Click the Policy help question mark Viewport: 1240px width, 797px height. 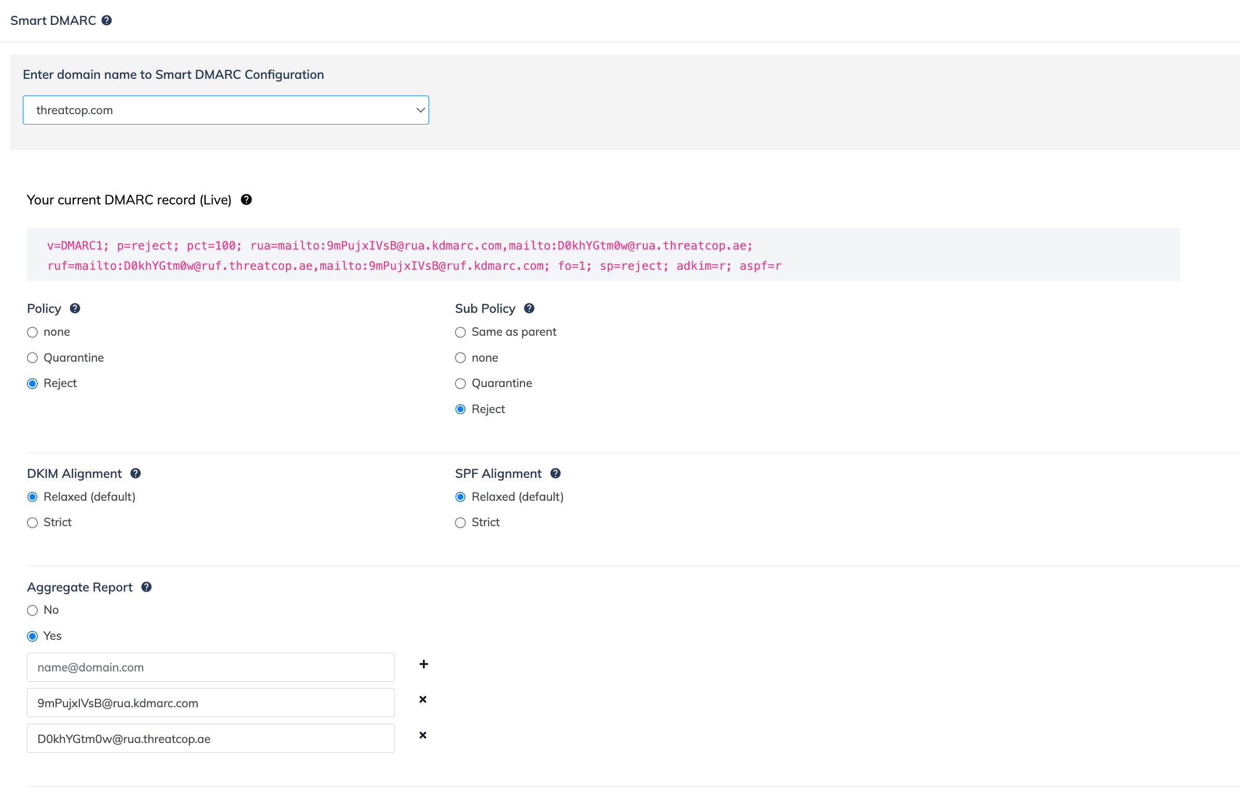[75, 308]
